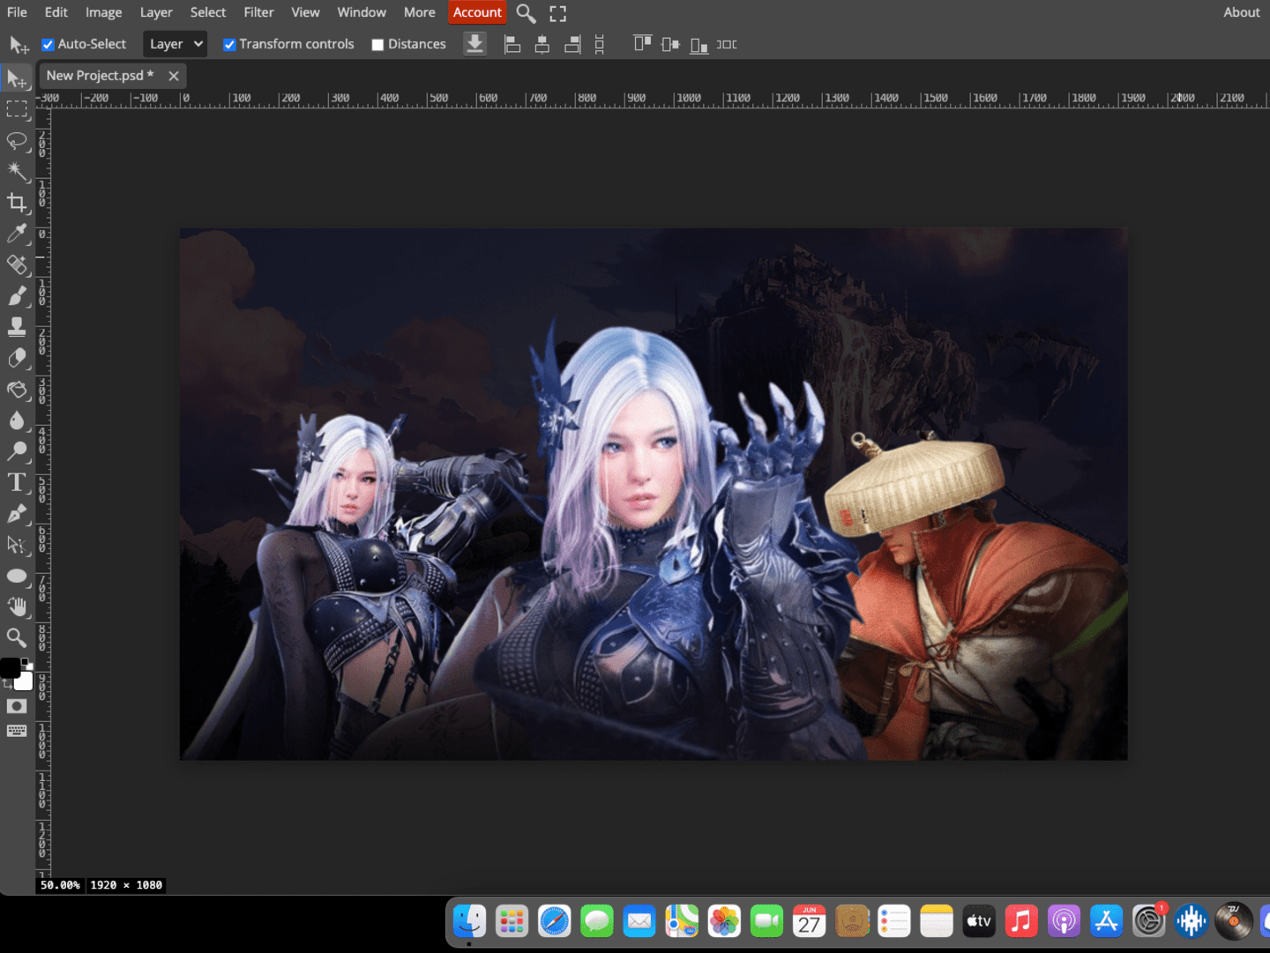Open the Image menu
The width and height of the screenshot is (1270, 953).
click(104, 12)
